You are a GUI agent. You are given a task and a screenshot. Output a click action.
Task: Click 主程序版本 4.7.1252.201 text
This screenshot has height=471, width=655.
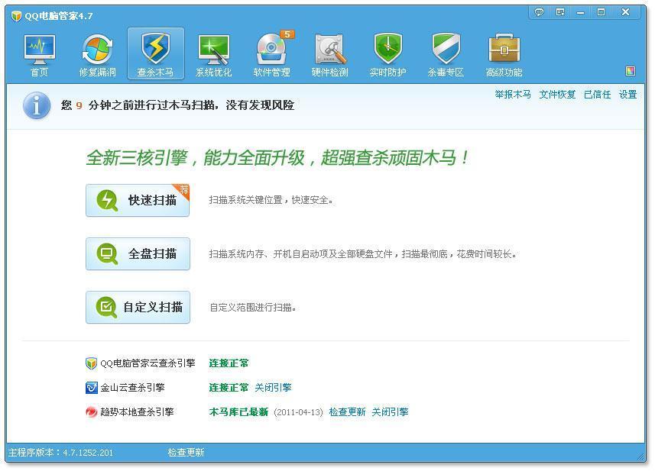coord(60,452)
